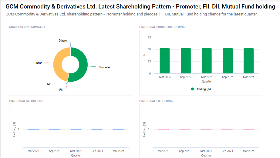
Task: Click the Sep 2023 marker in MF holding chart
Action: pyautogui.click(x=55, y=129)
